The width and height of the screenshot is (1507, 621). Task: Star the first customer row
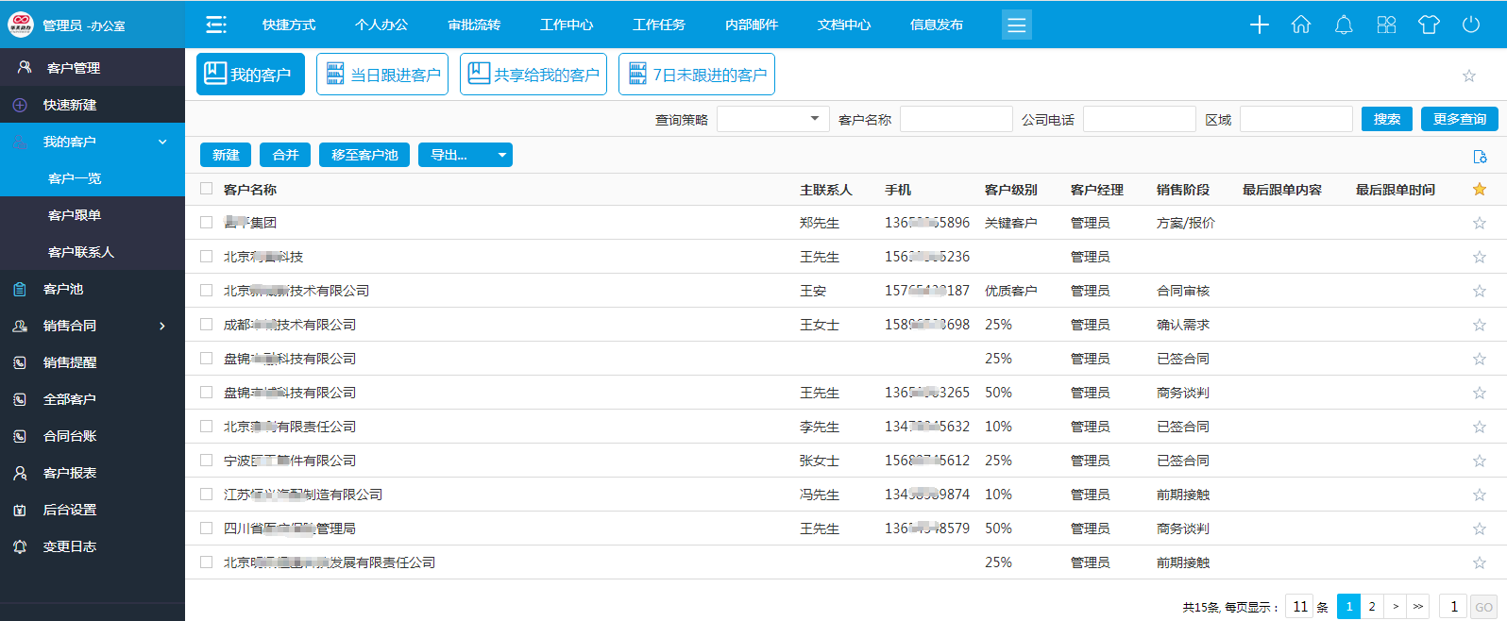1479,223
